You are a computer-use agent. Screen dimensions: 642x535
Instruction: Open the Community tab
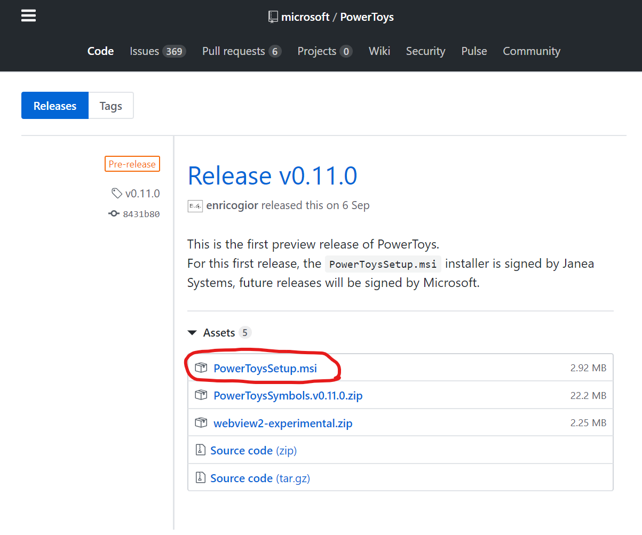[532, 51]
